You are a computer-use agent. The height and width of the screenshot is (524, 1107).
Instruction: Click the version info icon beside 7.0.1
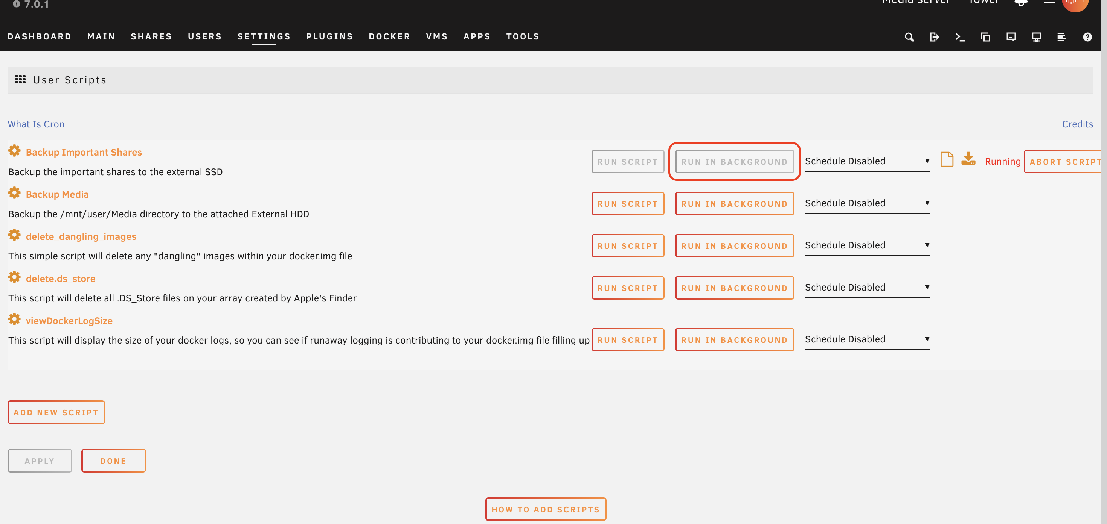tap(16, 4)
